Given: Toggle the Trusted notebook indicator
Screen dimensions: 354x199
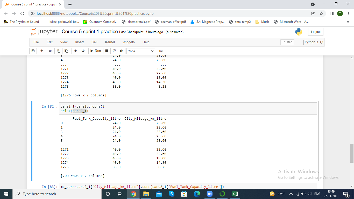Looking at the screenshot, I should (287, 42).
